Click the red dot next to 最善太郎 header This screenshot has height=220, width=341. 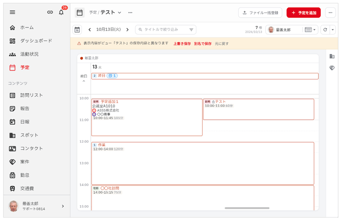[81, 58]
